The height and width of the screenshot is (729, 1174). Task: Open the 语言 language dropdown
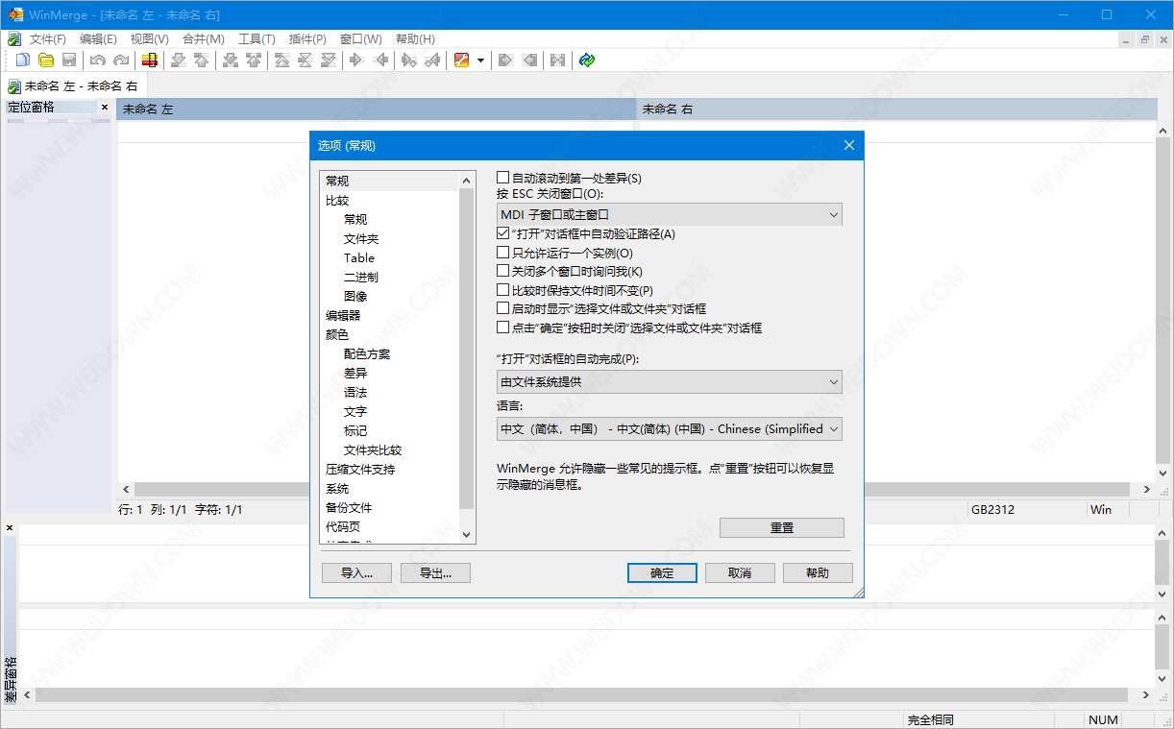(670, 429)
